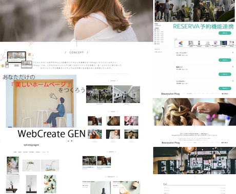Open the dark blue photo in the thumbnail strip
This screenshot has height=194, width=236.
point(223,43)
